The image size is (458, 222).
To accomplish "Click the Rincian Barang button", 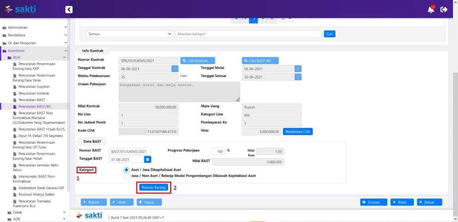I will 153,187.
